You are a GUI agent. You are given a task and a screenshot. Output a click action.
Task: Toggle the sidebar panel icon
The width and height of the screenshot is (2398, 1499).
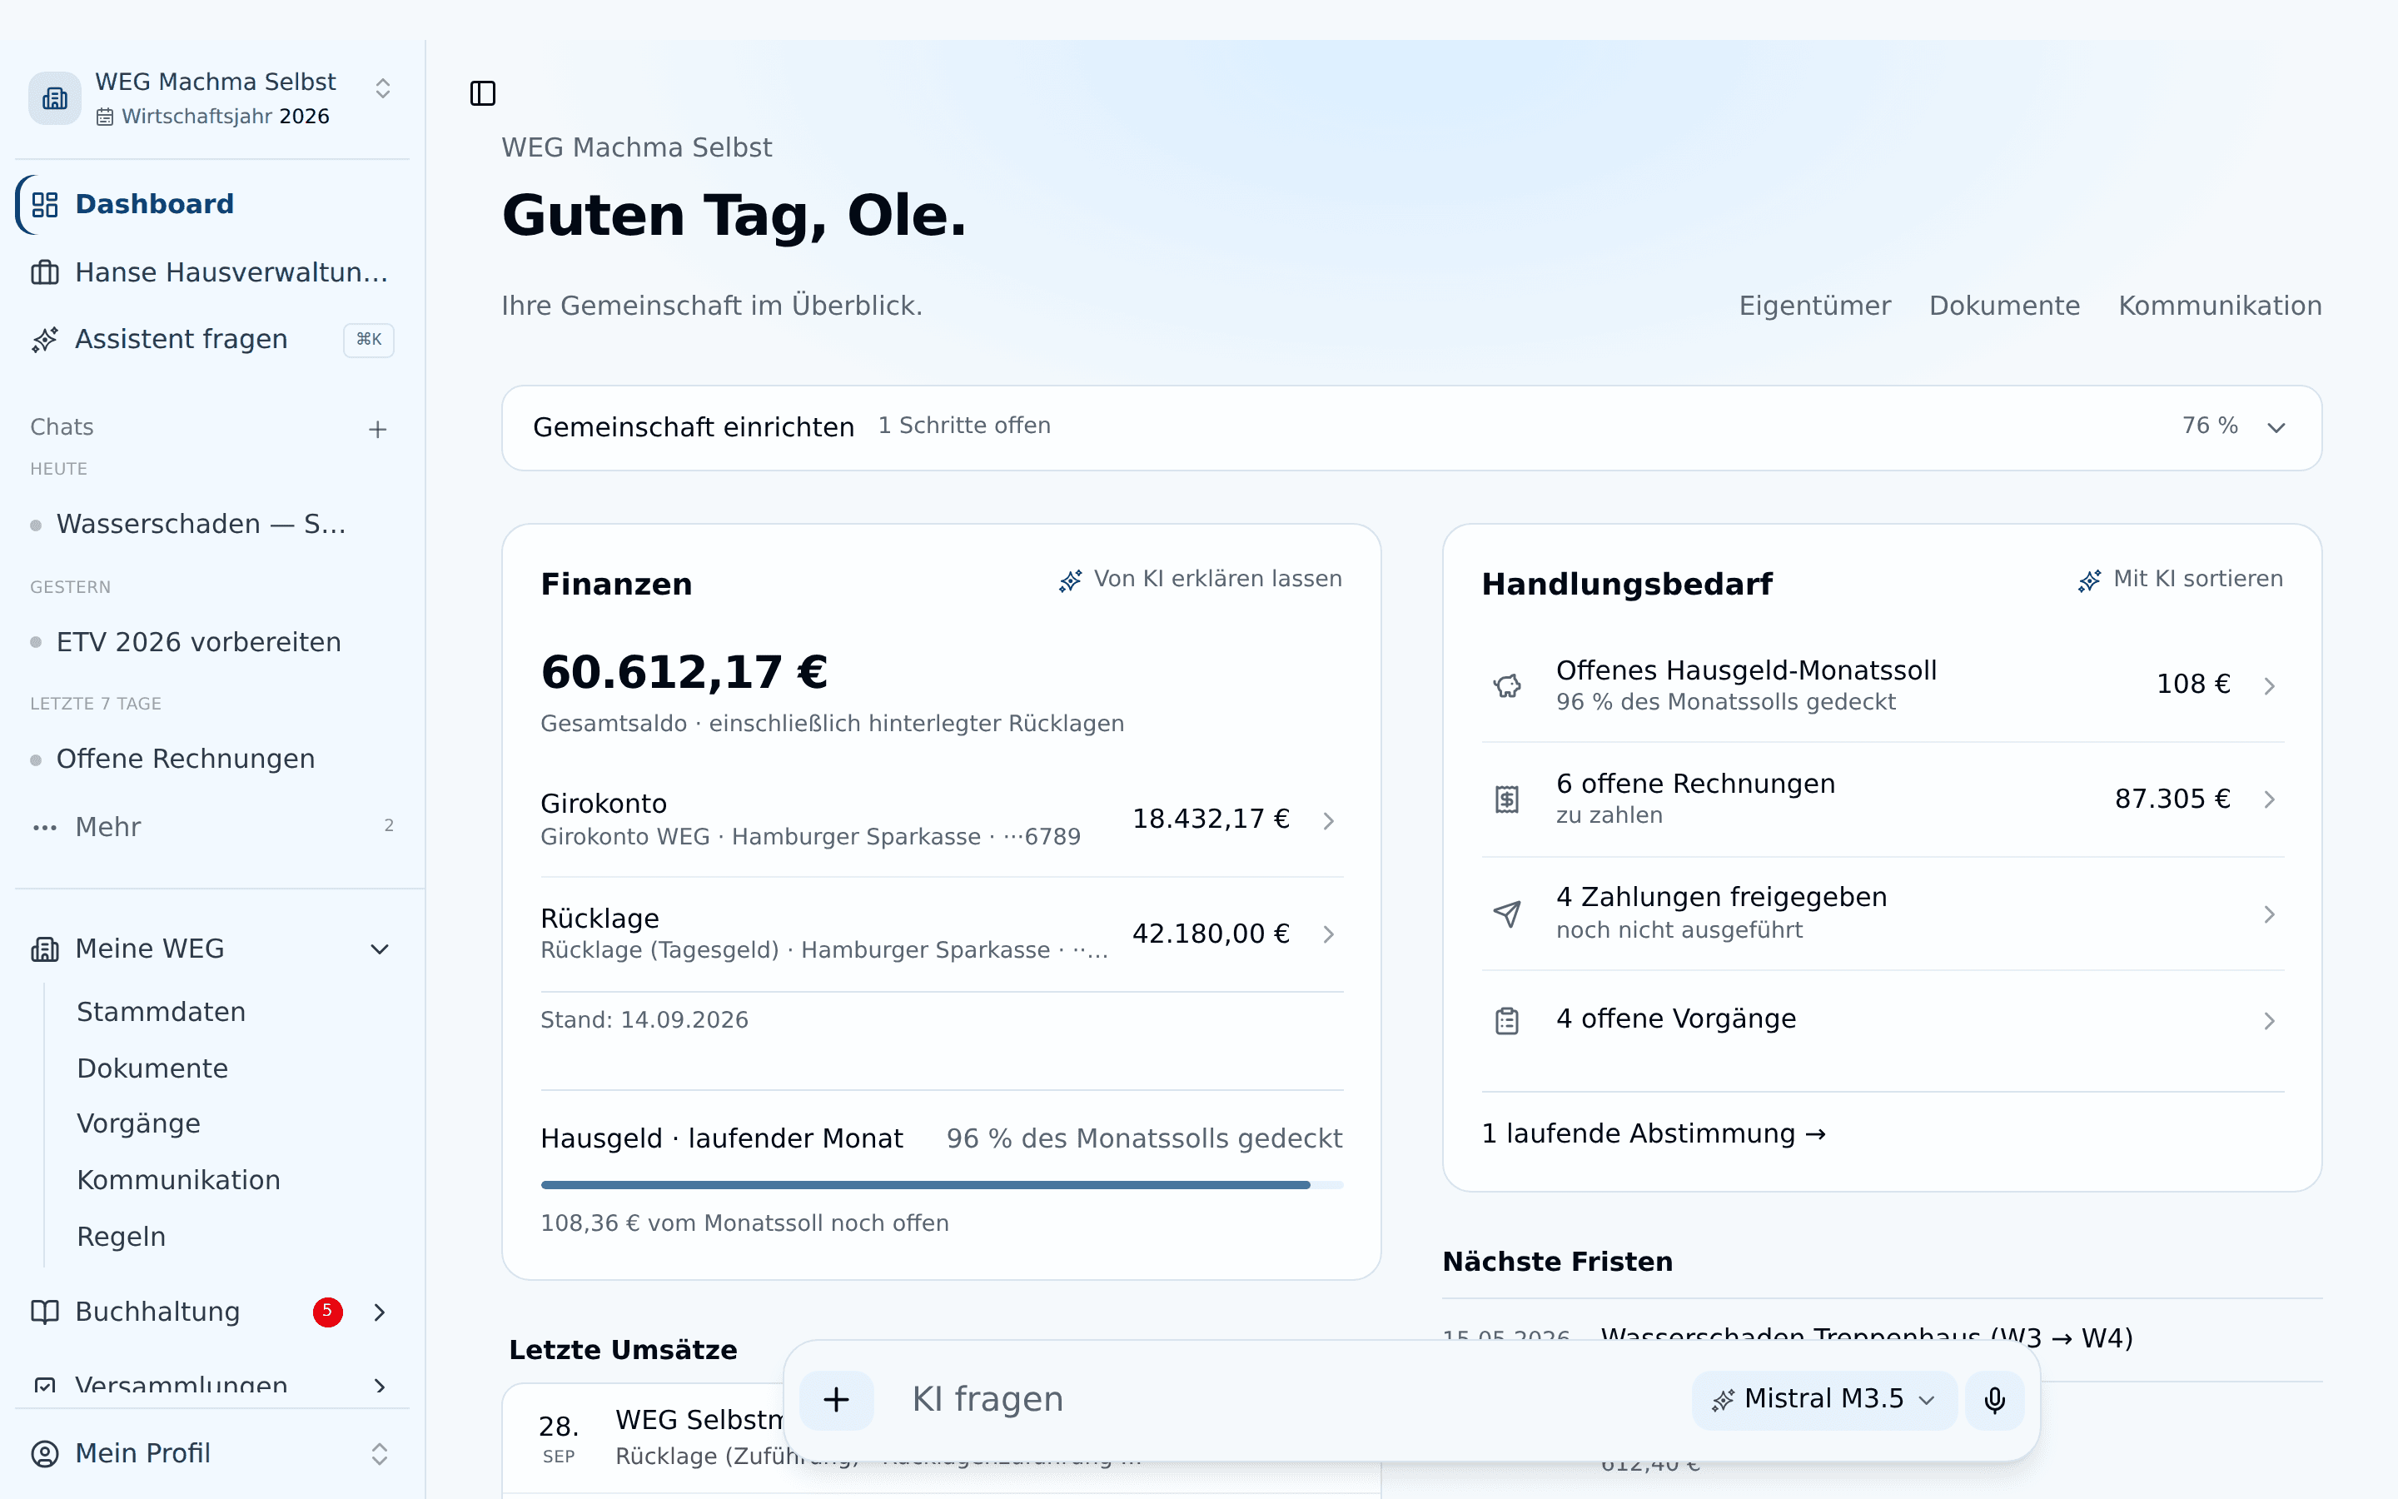pyautogui.click(x=483, y=93)
